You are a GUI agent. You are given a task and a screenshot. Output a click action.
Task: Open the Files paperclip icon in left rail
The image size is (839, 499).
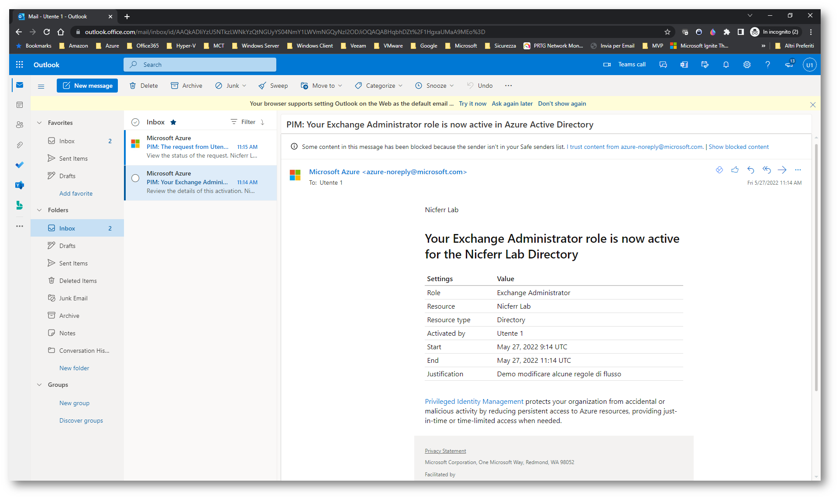click(x=20, y=145)
